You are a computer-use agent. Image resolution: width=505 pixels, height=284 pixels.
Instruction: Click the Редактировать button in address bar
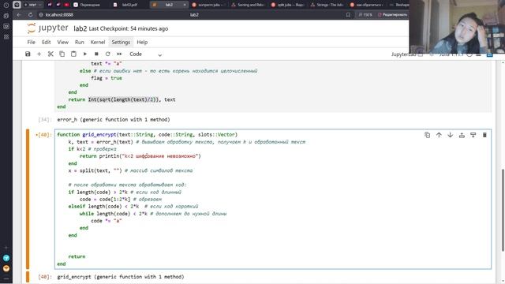(x=392, y=15)
